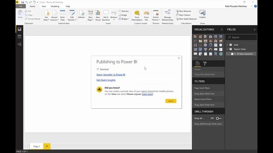Open Manage Relationships from the ribbon
Image resolution: width=273 pixels, height=153 pixels.
coord(168,15)
